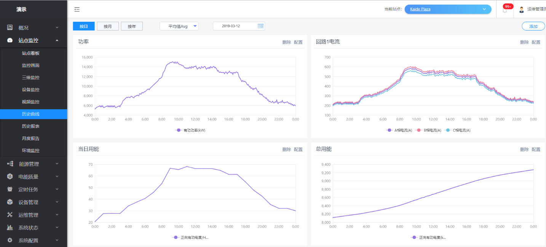Image resolution: width=546 pixels, height=247 pixels.
Task: Open the calendar icon in date field
Action: click(260, 26)
